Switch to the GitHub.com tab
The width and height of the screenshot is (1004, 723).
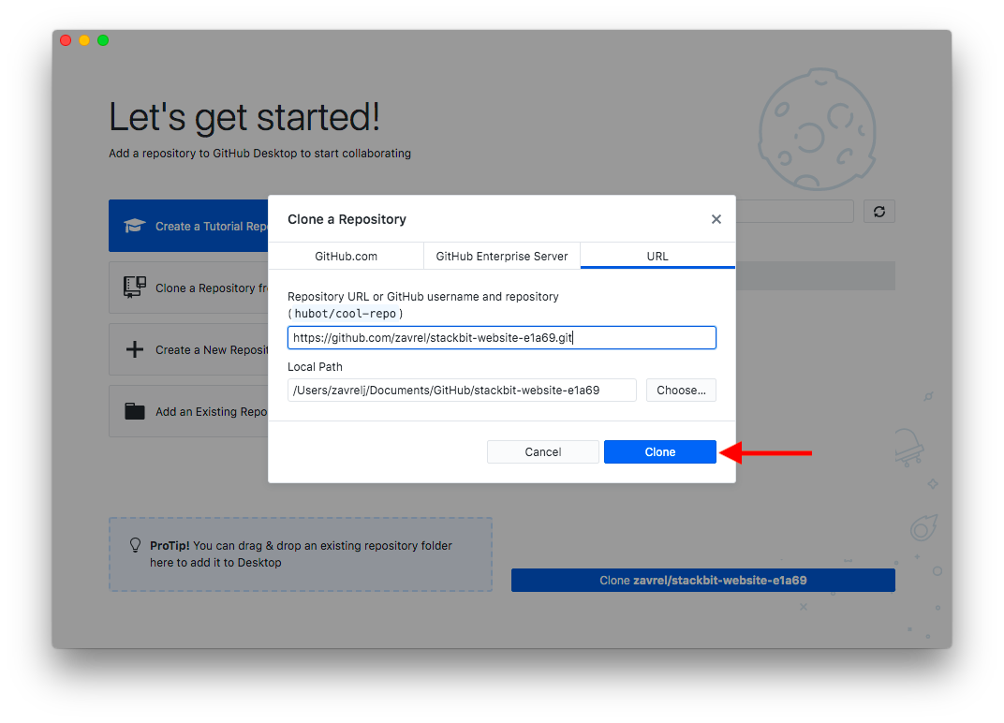click(346, 257)
